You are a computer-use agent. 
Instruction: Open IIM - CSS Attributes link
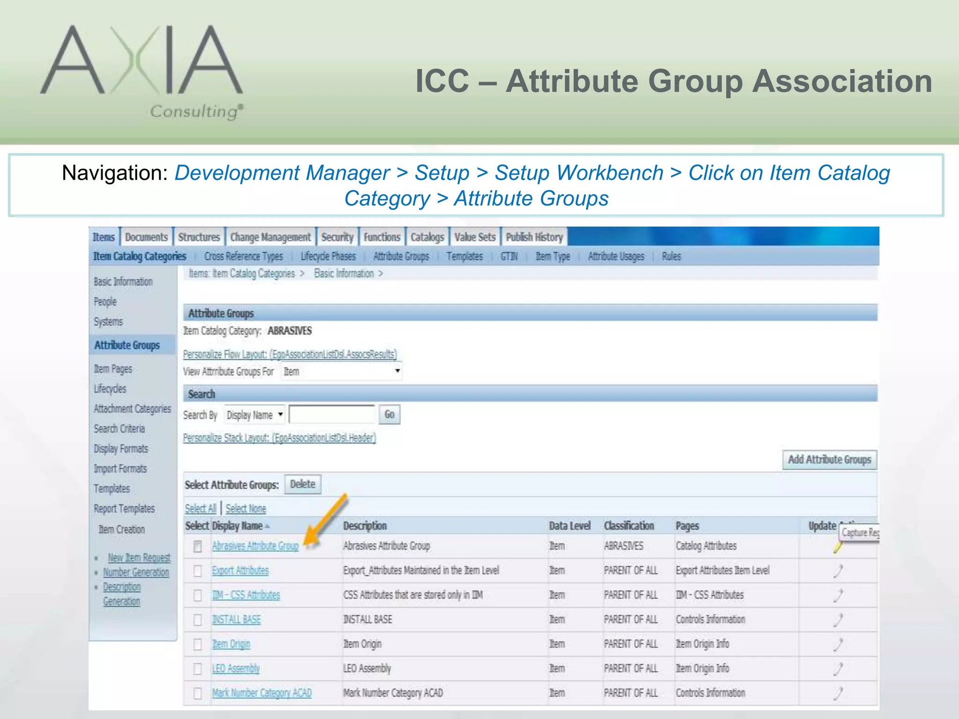coord(246,595)
